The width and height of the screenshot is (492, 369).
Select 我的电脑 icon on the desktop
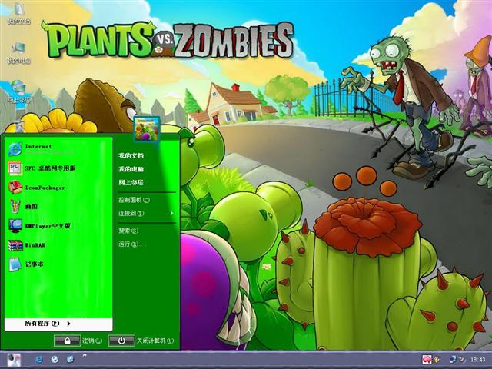18,52
